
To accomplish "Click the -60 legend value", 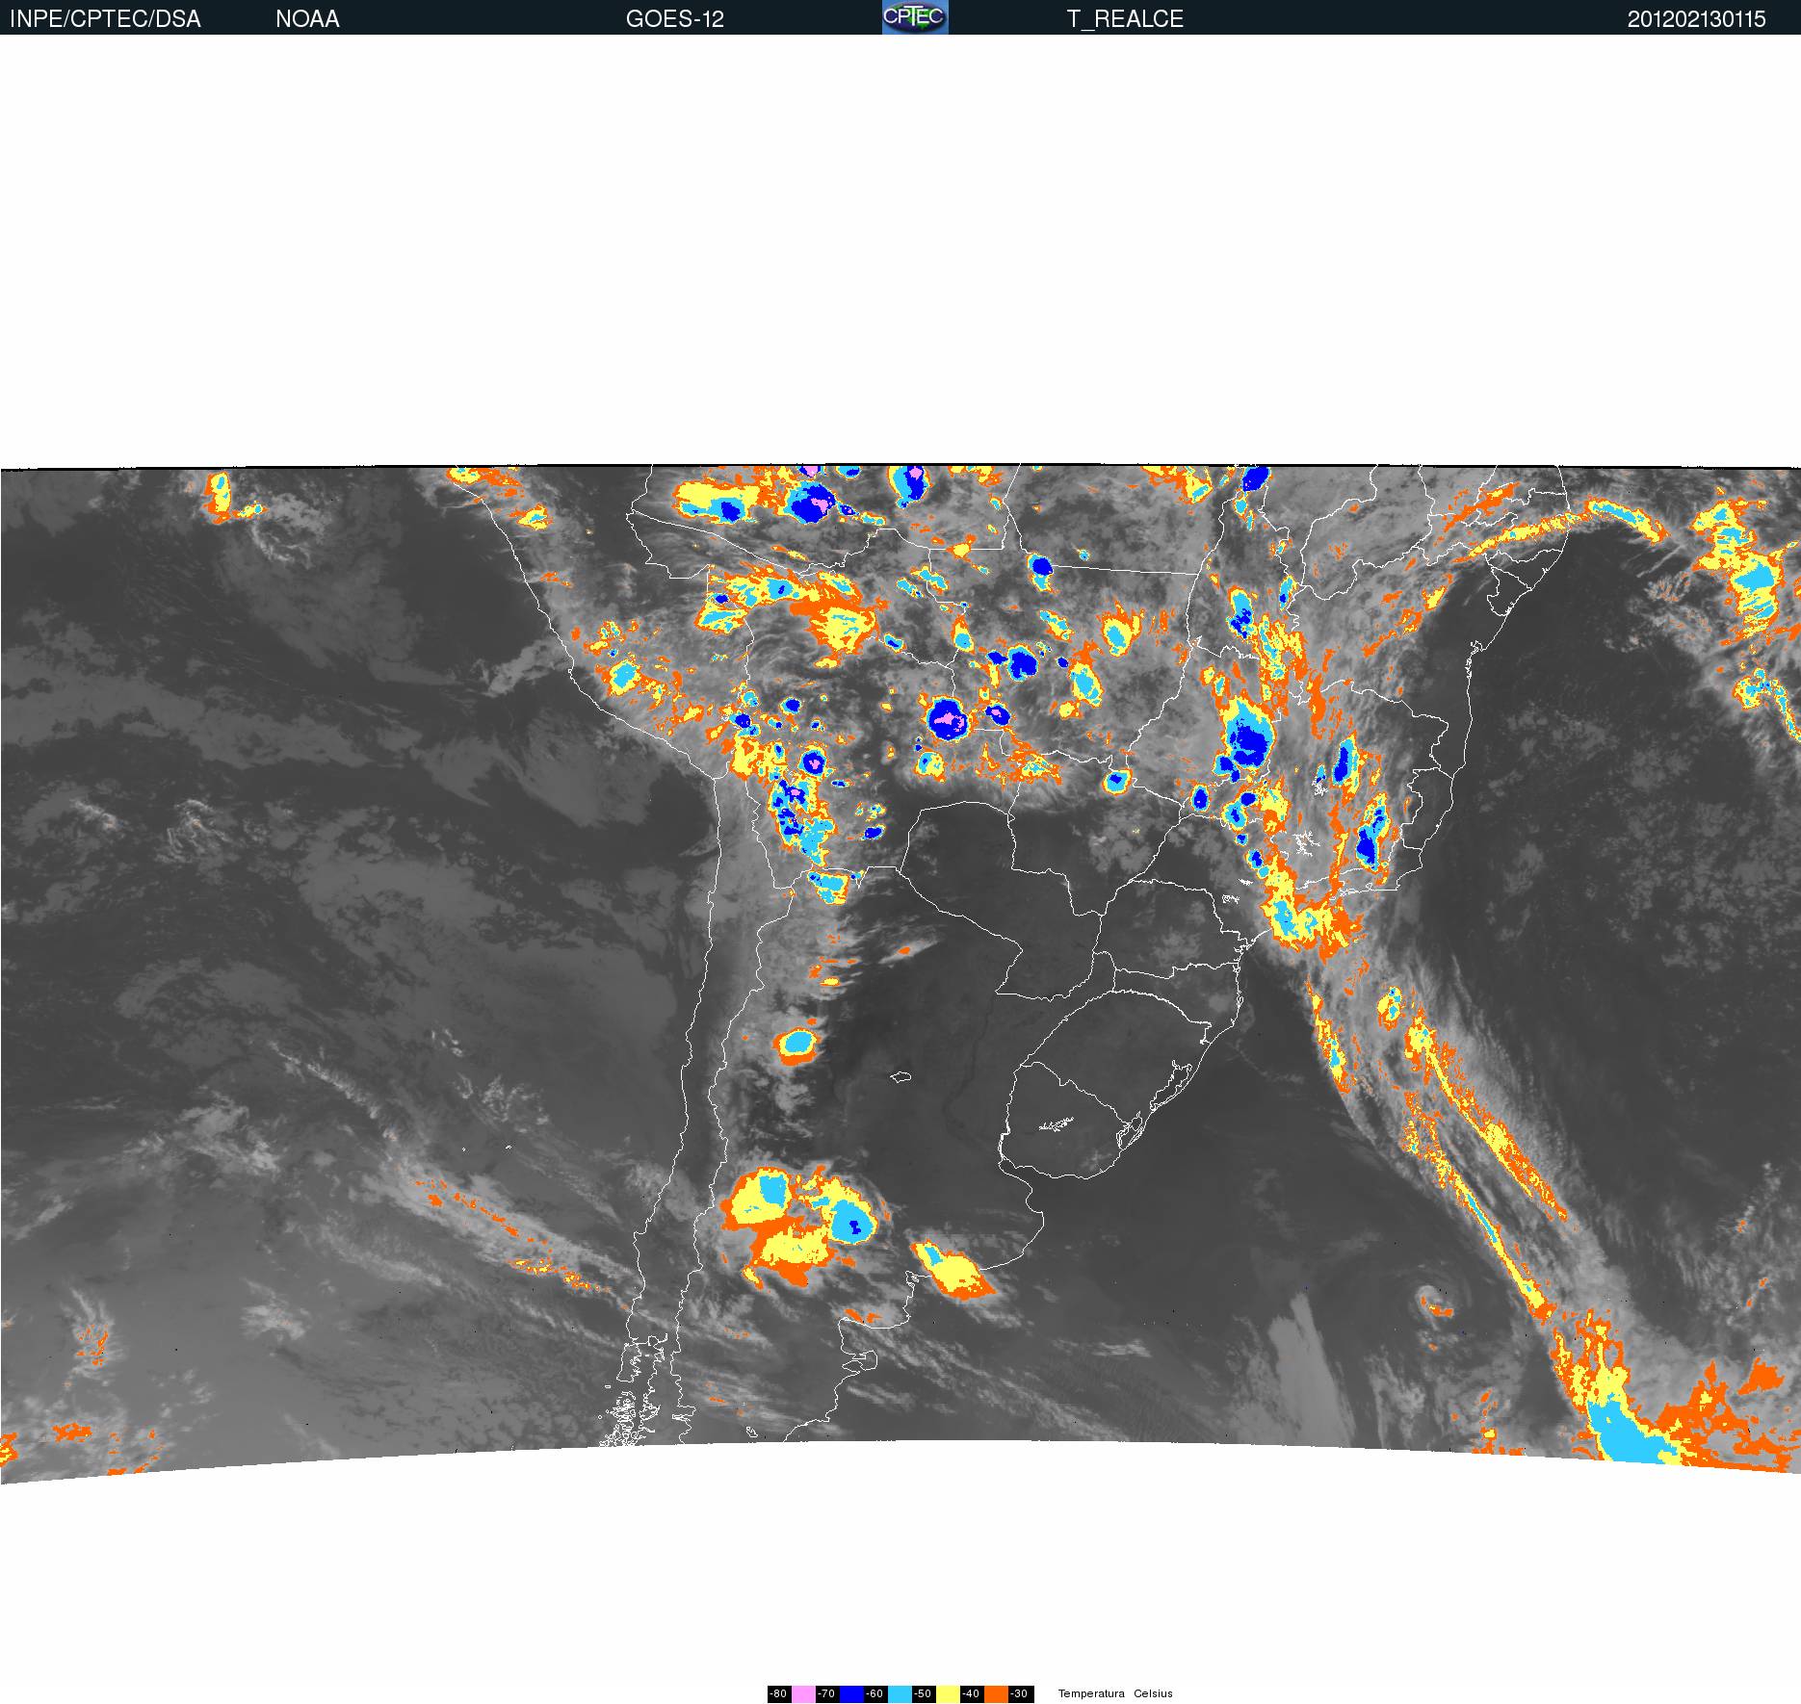I will (875, 1693).
